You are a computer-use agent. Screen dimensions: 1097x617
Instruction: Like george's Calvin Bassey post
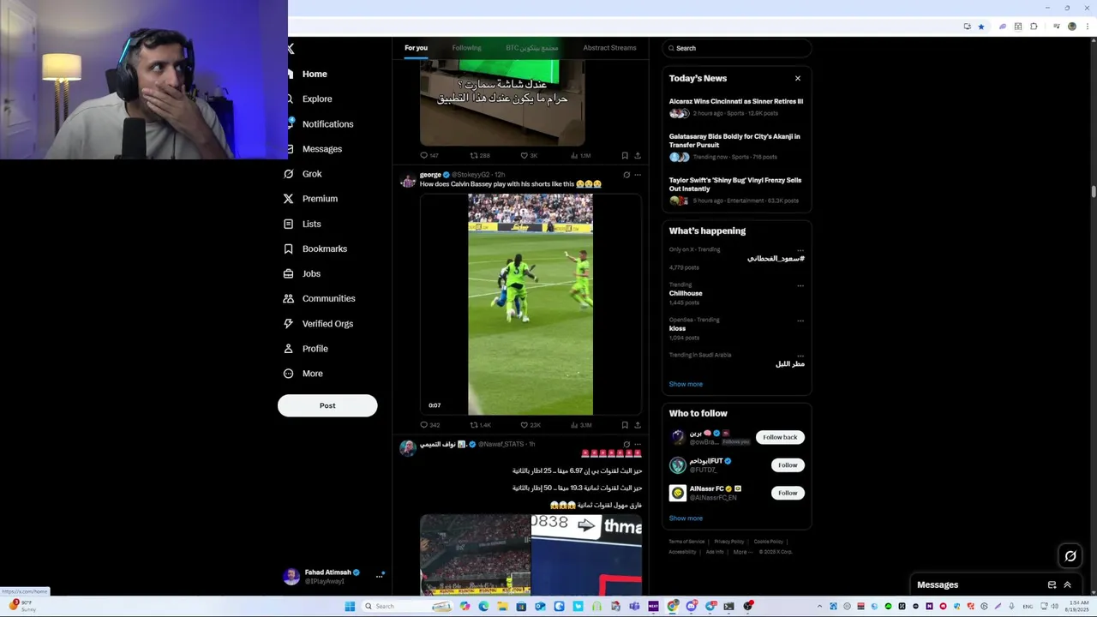point(525,425)
